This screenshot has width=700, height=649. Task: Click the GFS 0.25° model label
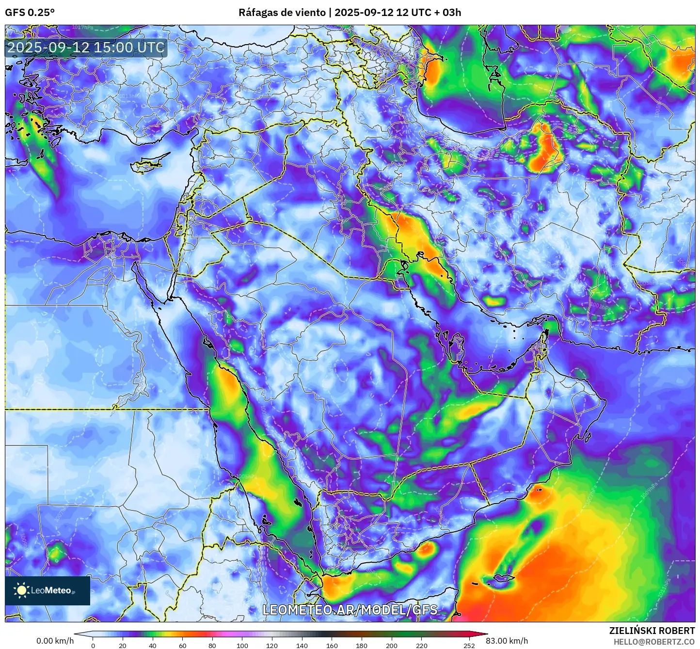pos(30,13)
